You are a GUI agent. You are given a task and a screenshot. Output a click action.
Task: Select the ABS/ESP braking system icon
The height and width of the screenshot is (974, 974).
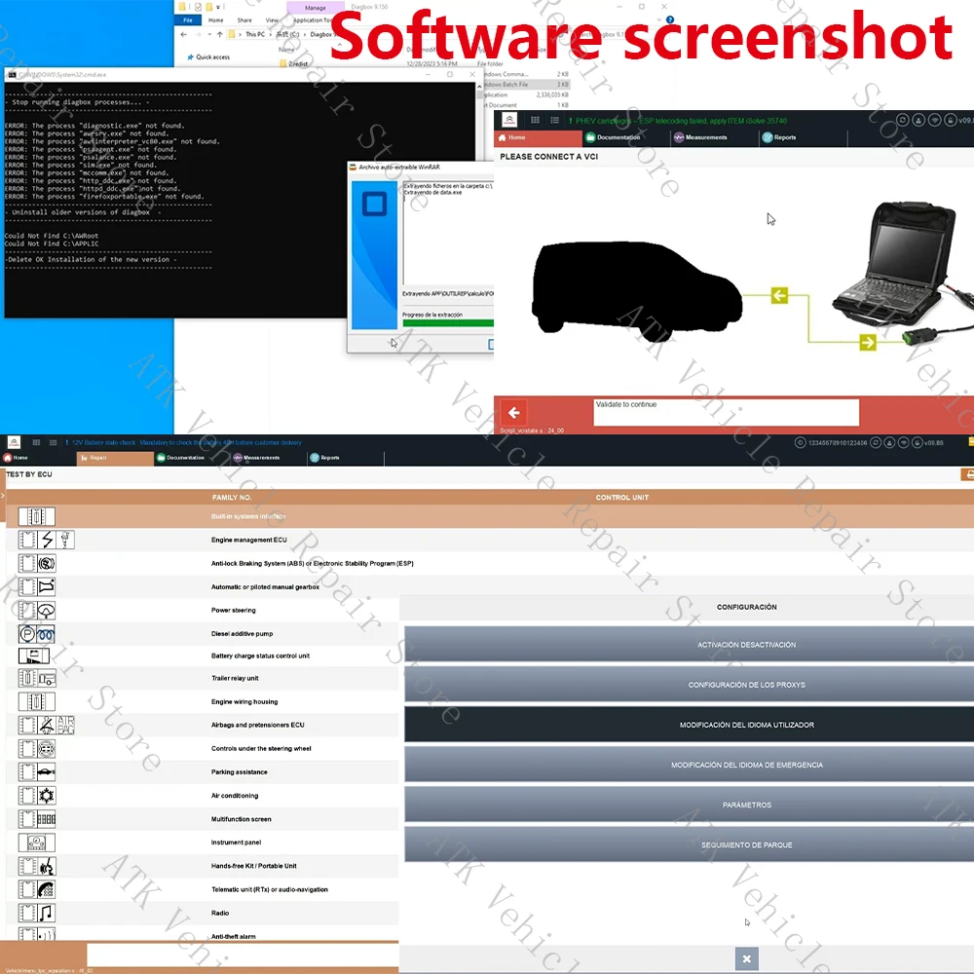coord(37,563)
